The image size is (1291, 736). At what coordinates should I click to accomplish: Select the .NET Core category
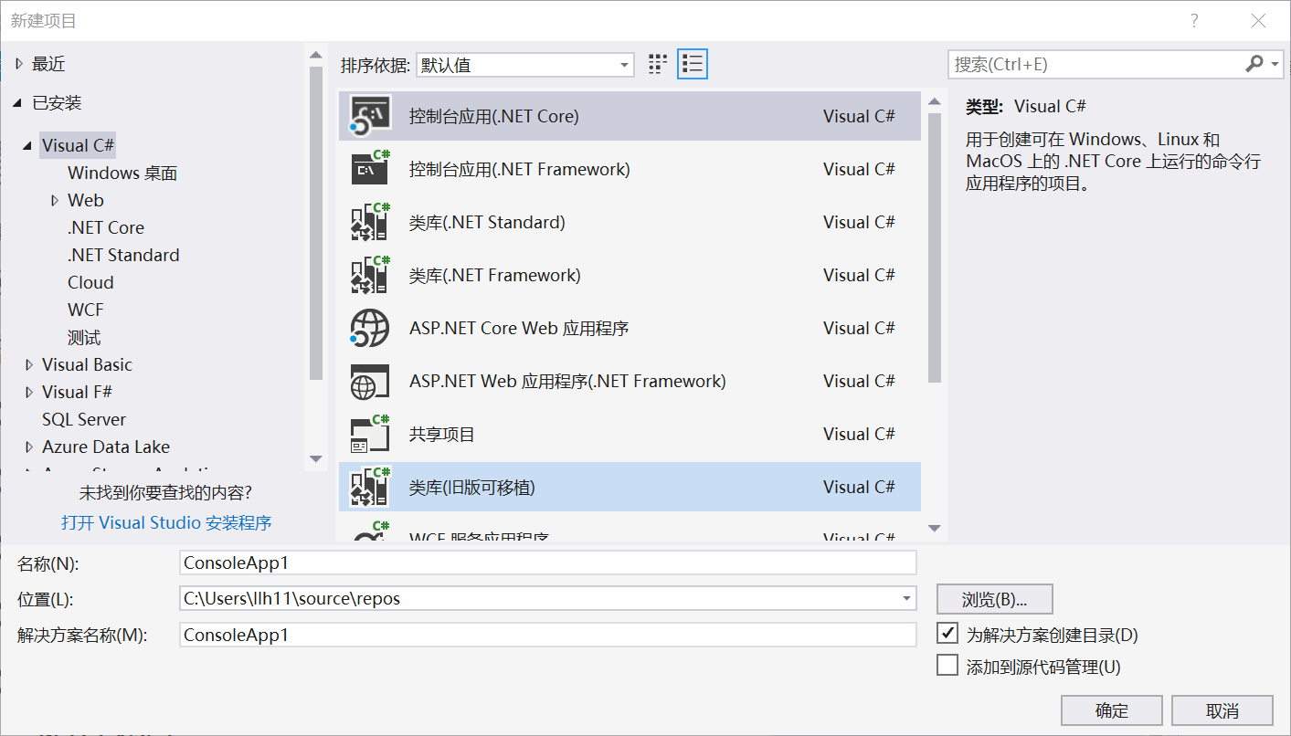[106, 227]
